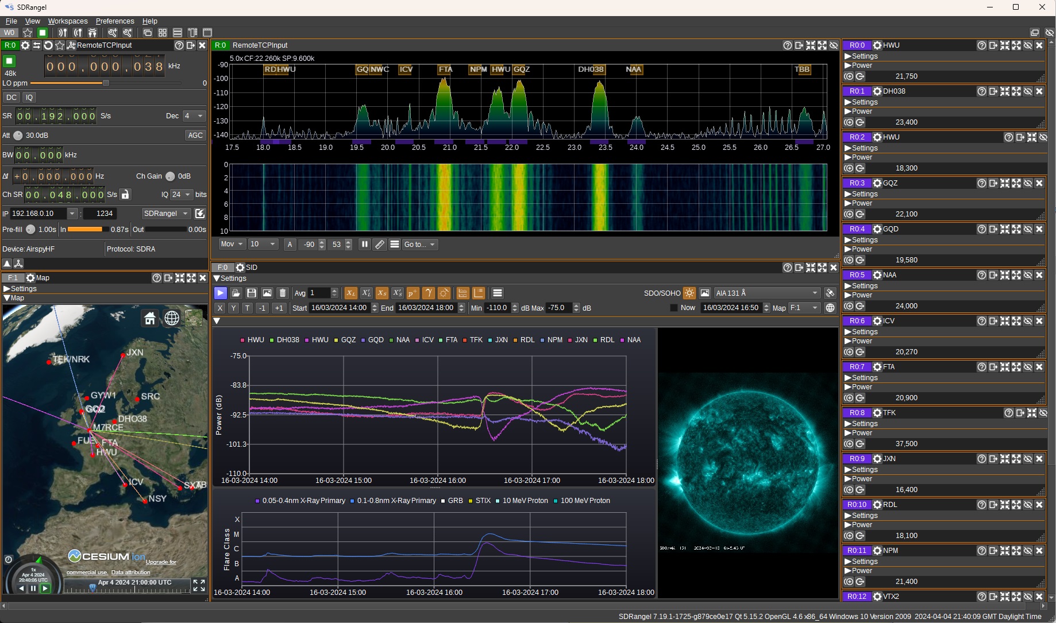Tile windows using the grid icon

click(163, 33)
